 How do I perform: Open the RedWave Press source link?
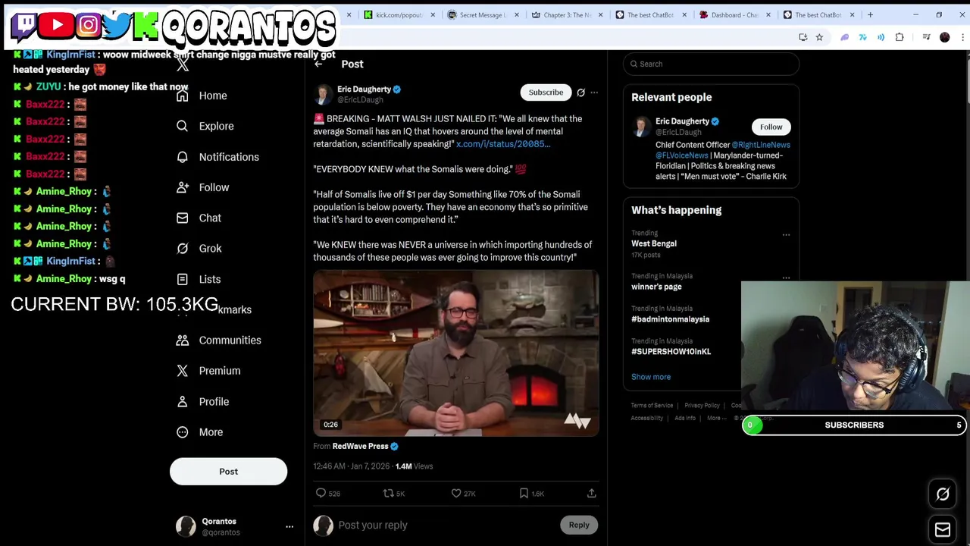(x=360, y=447)
